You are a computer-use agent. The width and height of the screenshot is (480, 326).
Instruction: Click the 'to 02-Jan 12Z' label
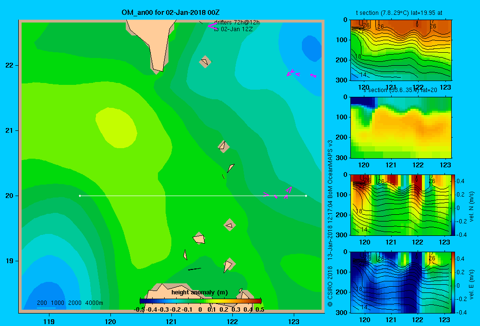pyautogui.click(x=233, y=29)
